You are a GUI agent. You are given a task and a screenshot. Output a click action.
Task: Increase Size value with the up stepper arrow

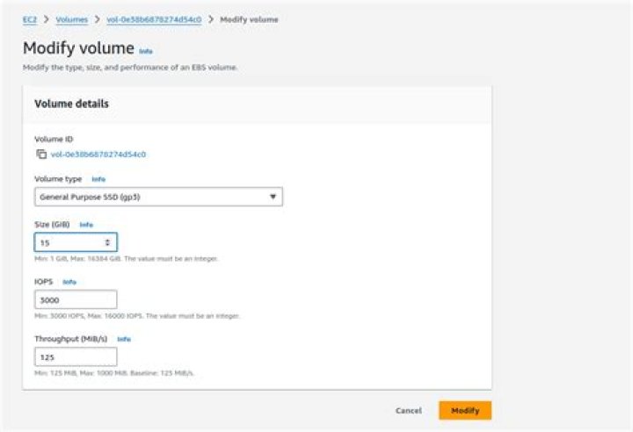click(107, 240)
